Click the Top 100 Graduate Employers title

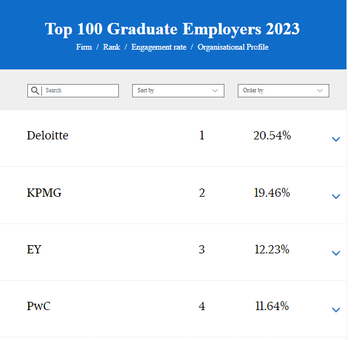(172, 29)
